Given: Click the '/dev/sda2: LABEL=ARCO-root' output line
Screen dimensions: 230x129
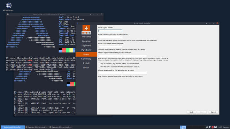Looking at the screenshot, I should coord(41,61).
